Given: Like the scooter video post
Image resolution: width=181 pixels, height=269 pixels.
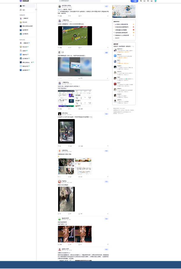Looking at the screenshot, I should [81, 146].
